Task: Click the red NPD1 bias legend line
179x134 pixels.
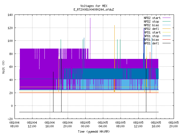Action: pyautogui.click(x=166, y=40)
